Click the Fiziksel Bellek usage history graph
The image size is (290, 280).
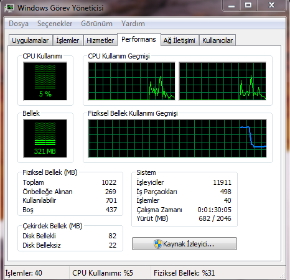(177, 138)
